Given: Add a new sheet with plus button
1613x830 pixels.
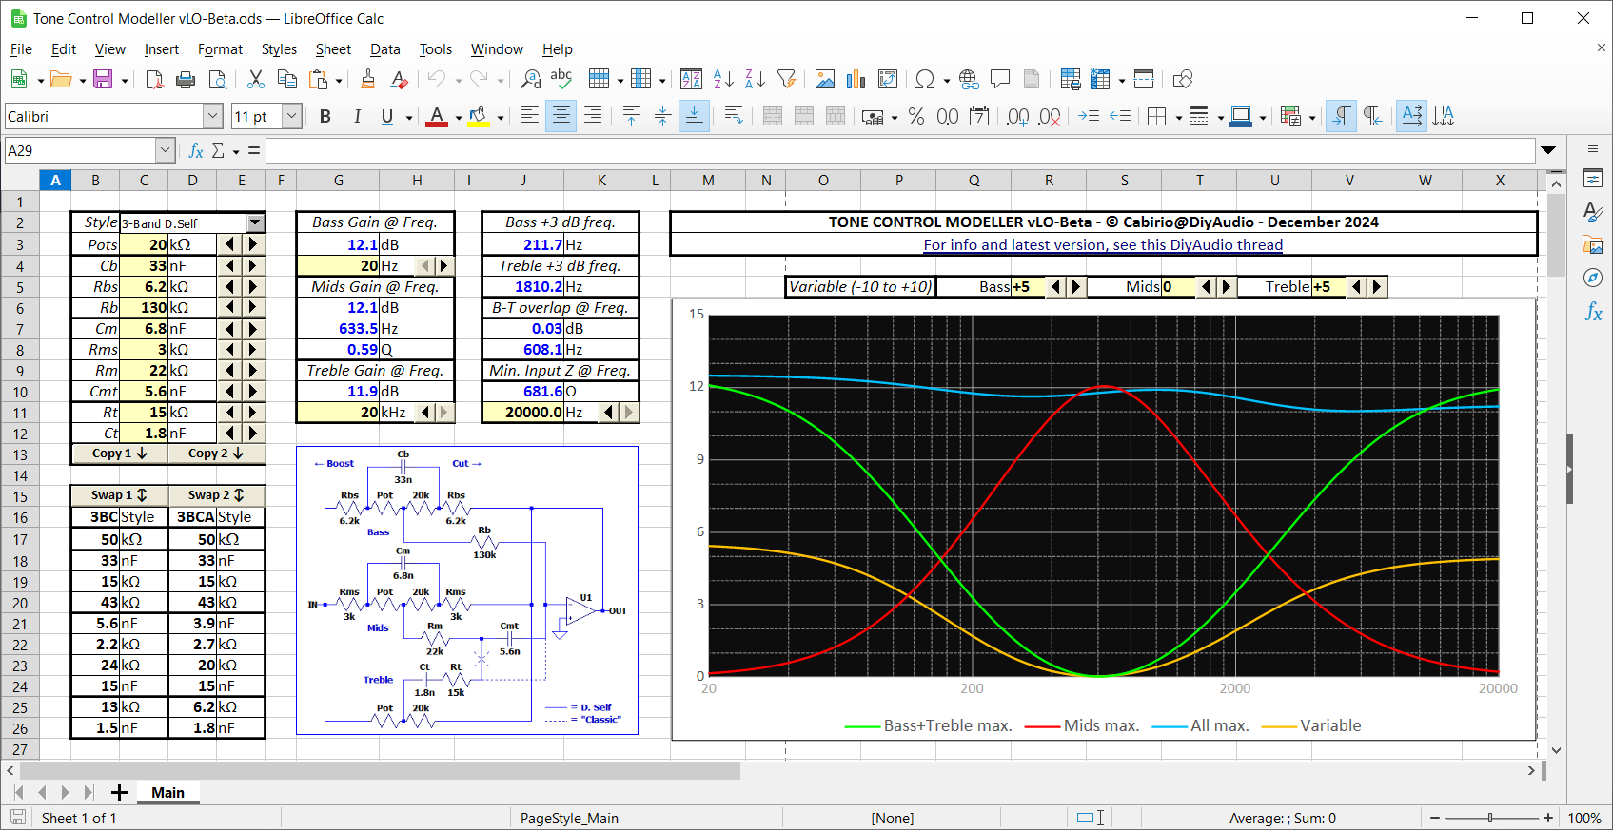Looking at the screenshot, I should tap(119, 792).
